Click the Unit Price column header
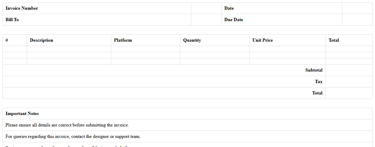The image size is (375, 147). (262, 40)
